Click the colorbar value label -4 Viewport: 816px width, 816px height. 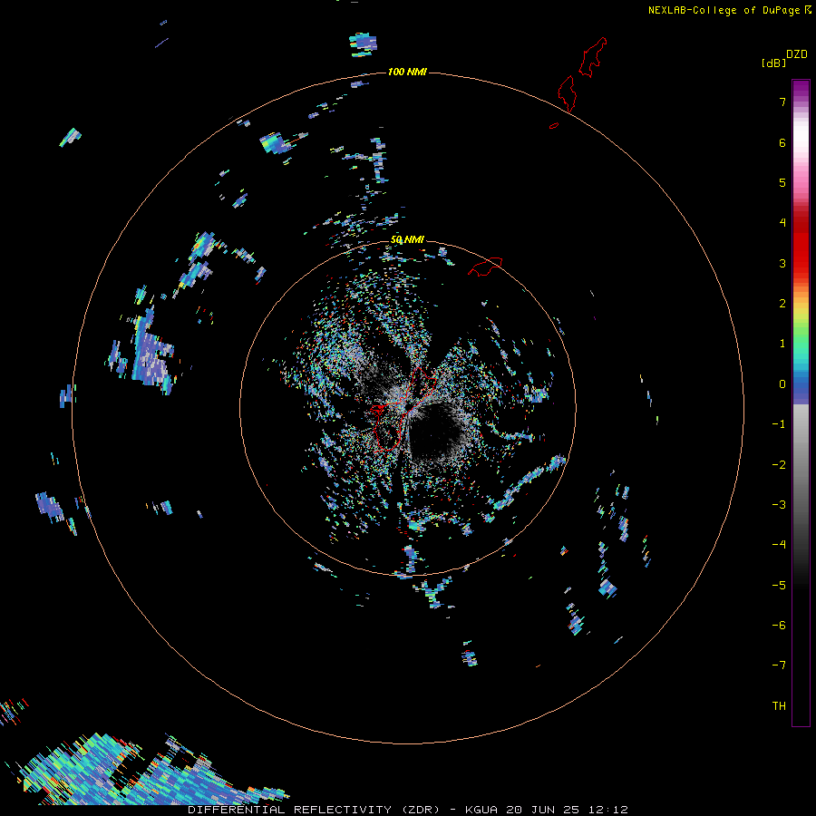(779, 545)
